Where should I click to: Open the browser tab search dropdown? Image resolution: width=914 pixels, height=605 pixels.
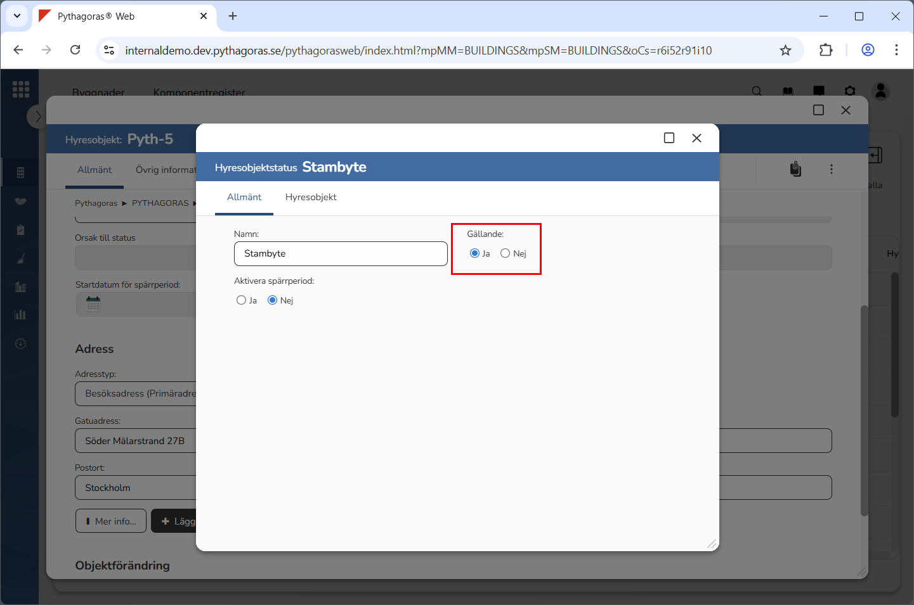tap(17, 16)
